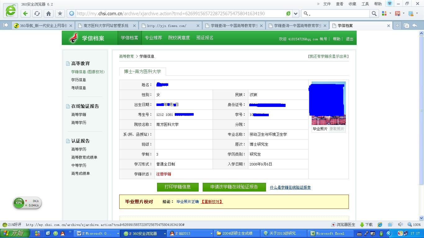
Task: Expand the Microsoft Word taskbar group arrow
Action: (x=118, y=234)
